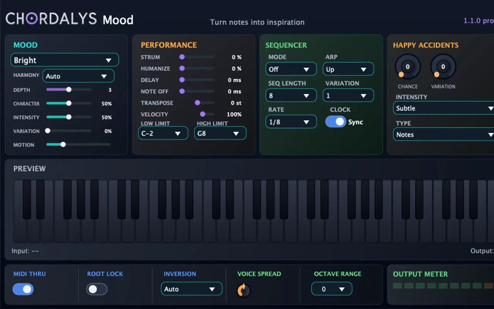Screen dimensions: 494x309
Task: Enable the Root Lock switch
Action: [97, 289]
